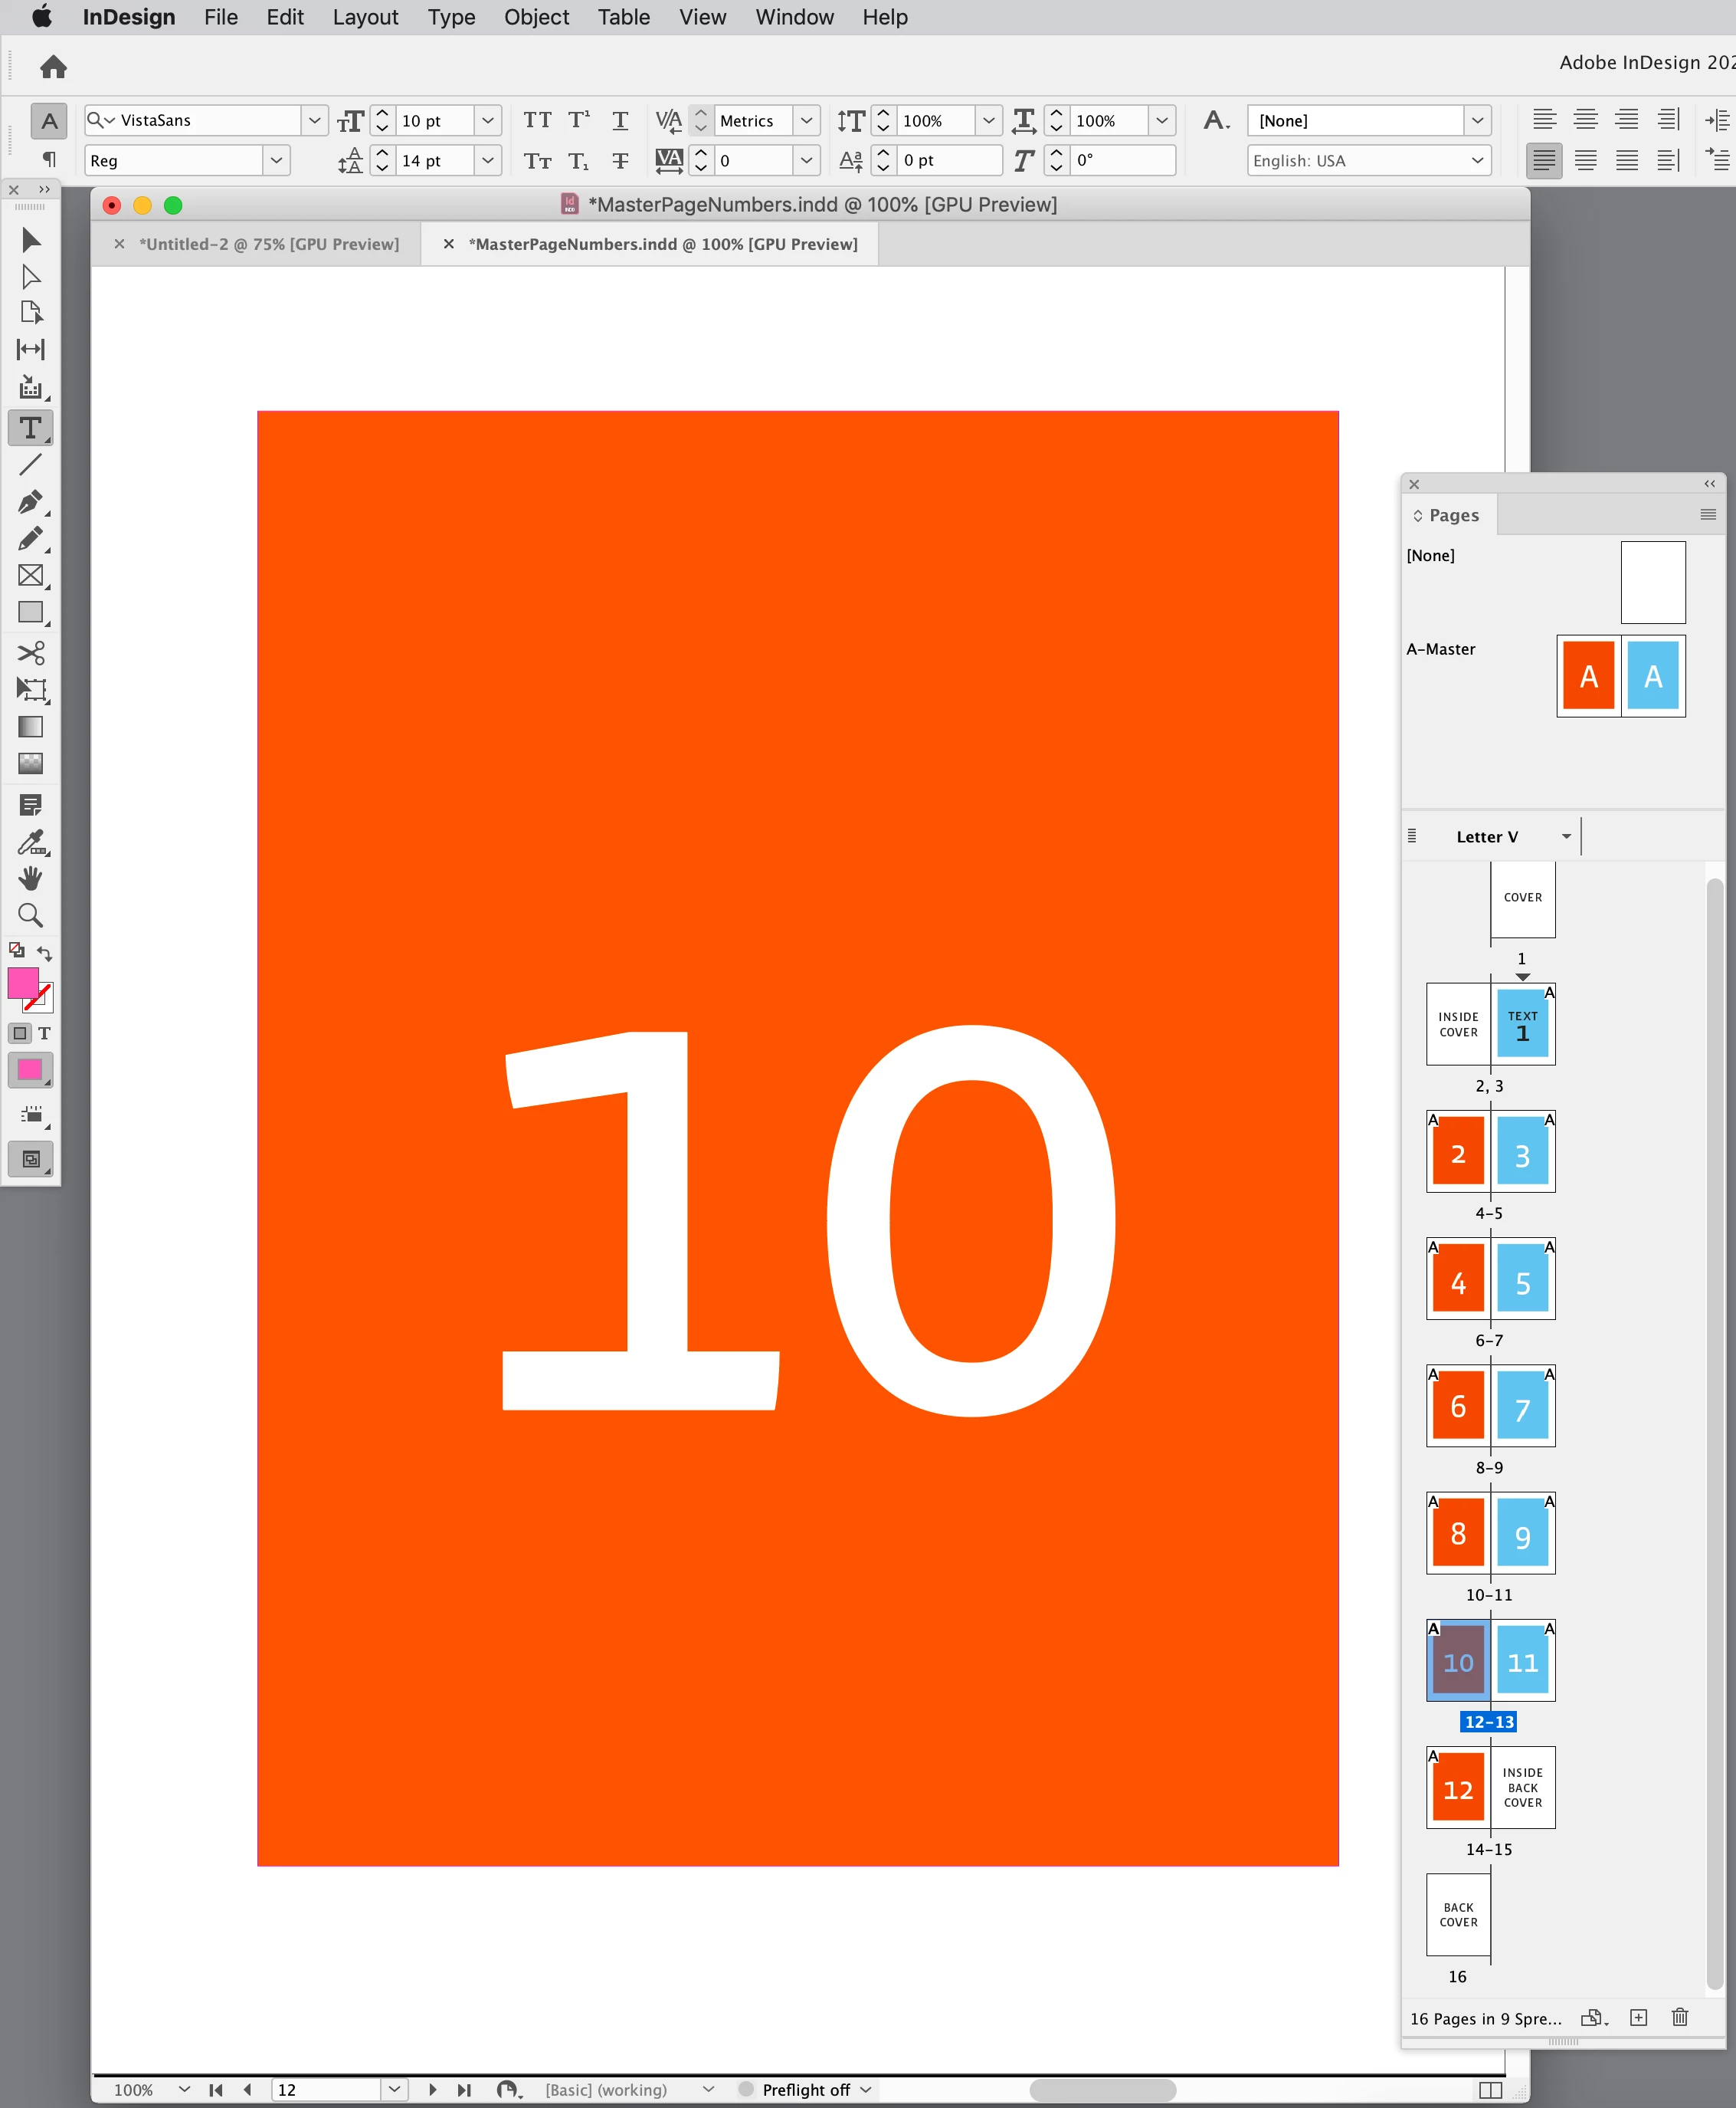Open the Layout menu
The width and height of the screenshot is (1736, 2108).
tap(365, 17)
